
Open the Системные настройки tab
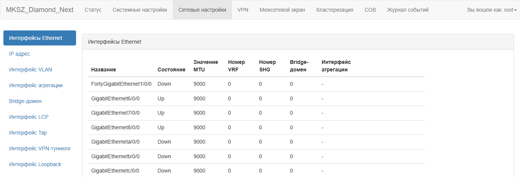point(140,10)
